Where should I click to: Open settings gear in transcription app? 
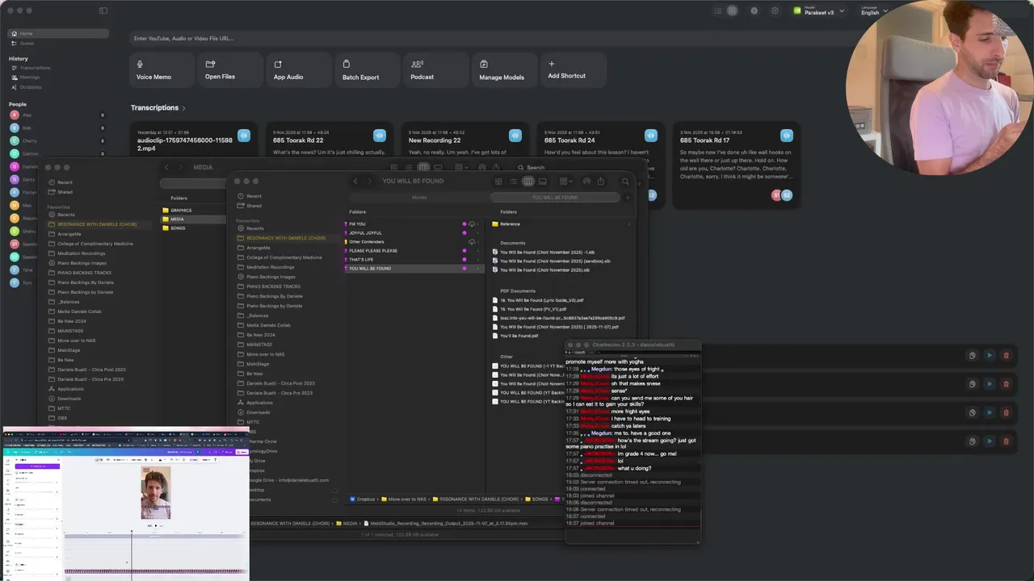(775, 11)
